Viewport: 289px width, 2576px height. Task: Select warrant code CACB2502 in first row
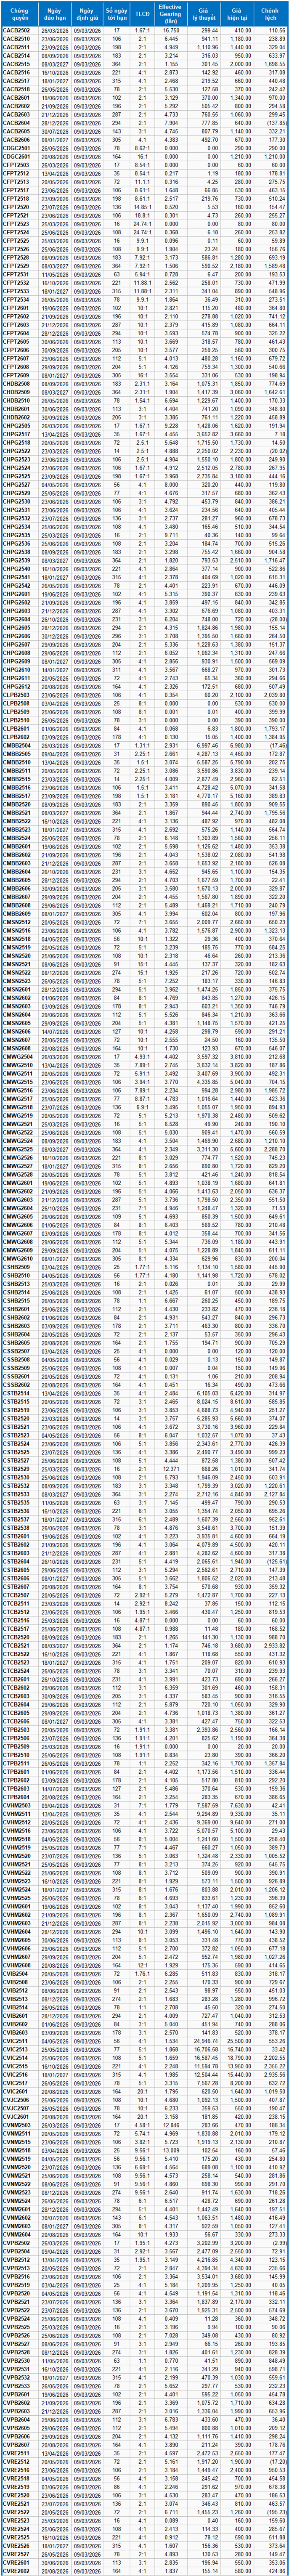[17, 31]
